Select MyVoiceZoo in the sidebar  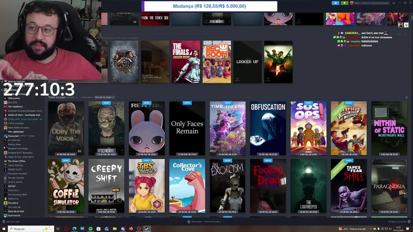[14, 216]
